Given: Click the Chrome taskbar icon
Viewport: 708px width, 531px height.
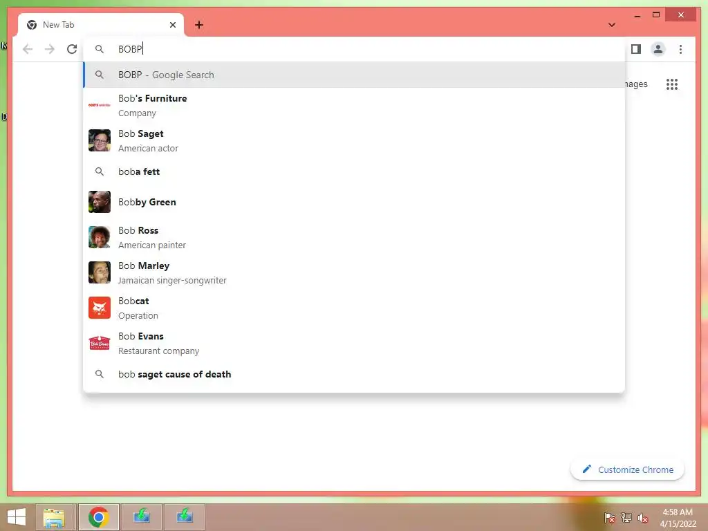Looking at the screenshot, I should [98, 517].
